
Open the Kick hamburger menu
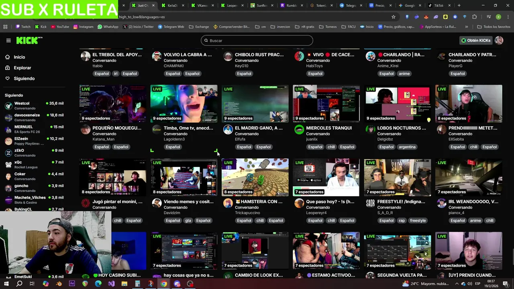[8, 41]
